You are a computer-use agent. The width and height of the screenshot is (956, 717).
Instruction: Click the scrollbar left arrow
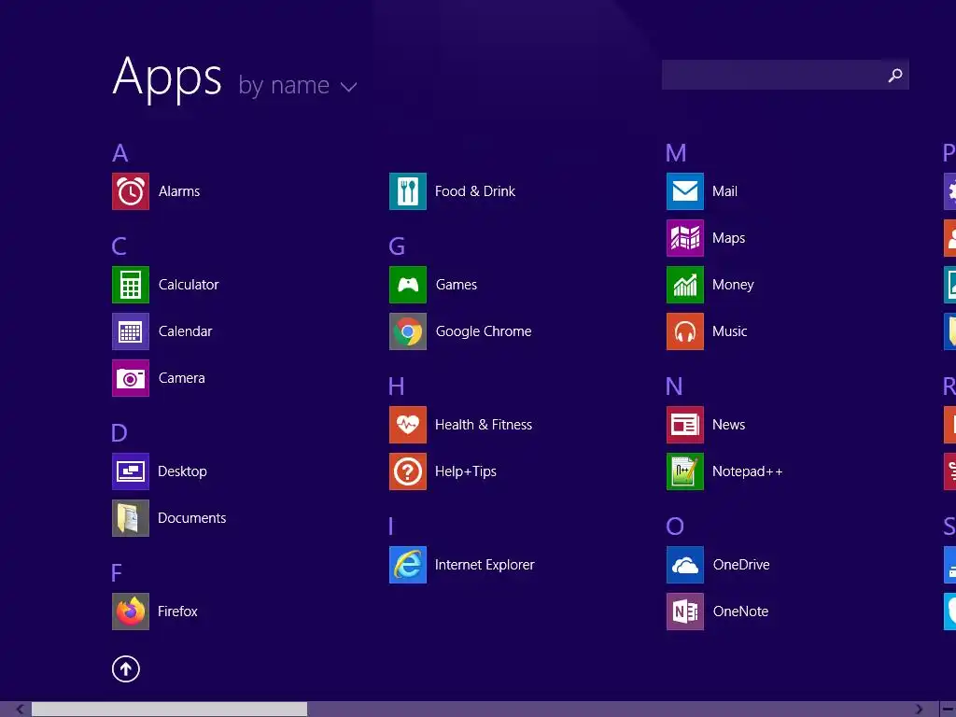(x=21, y=710)
